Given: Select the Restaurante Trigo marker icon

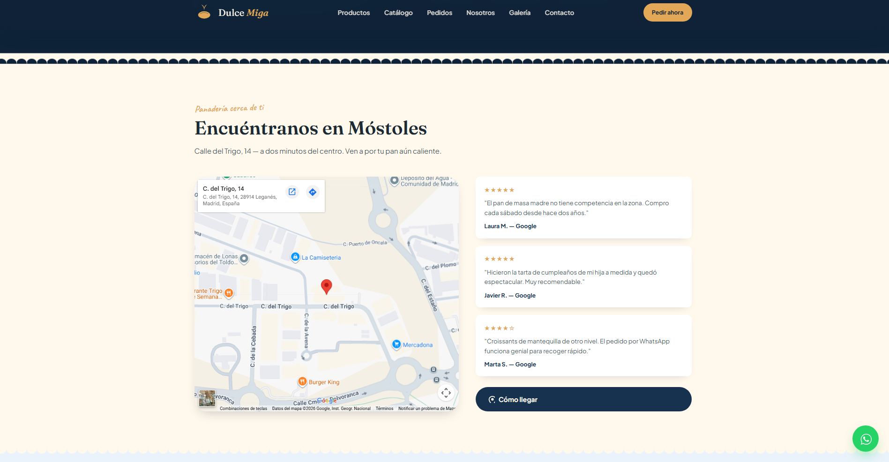Looking at the screenshot, I should [229, 293].
